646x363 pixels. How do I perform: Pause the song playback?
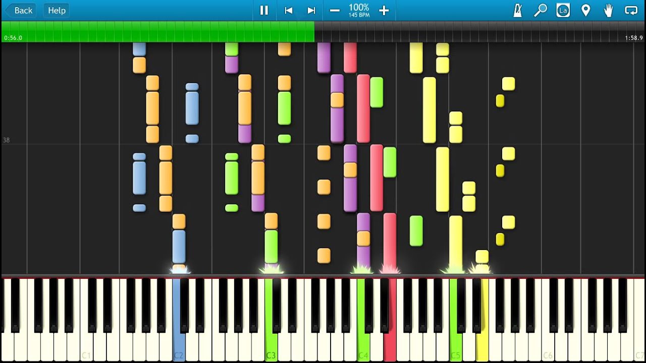click(264, 10)
